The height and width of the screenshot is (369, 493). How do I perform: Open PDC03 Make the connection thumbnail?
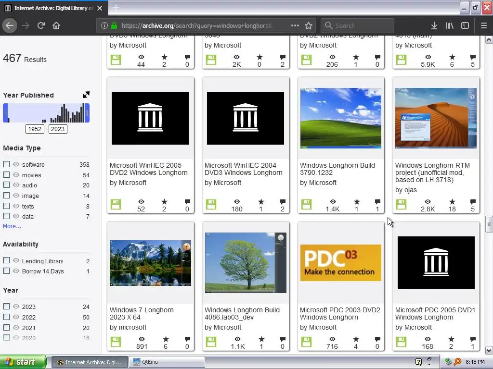[341, 263]
